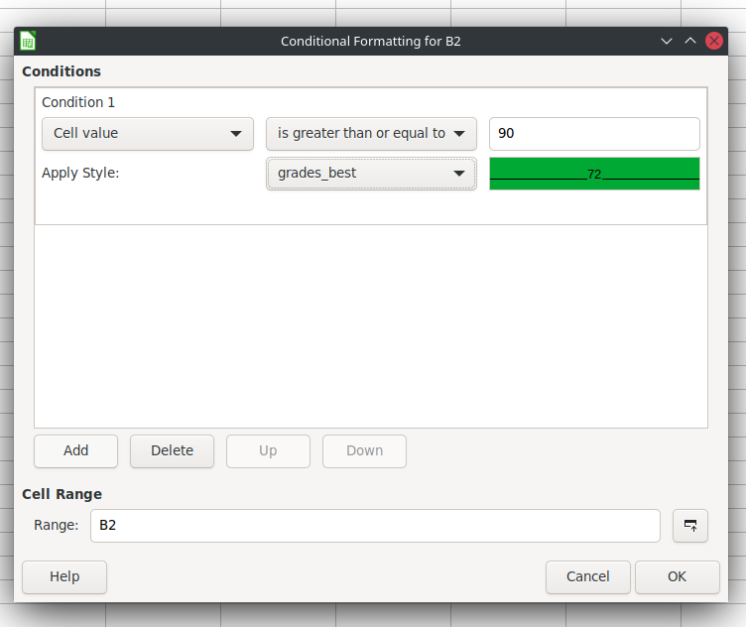The height and width of the screenshot is (627, 746).
Task: Open Help for conditional formatting
Action: (64, 577)
